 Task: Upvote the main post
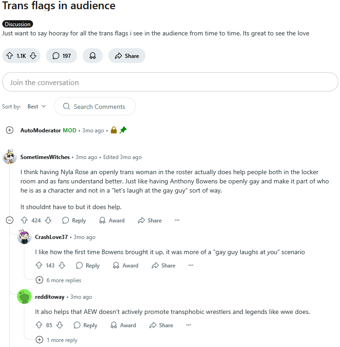click(10, 56)
